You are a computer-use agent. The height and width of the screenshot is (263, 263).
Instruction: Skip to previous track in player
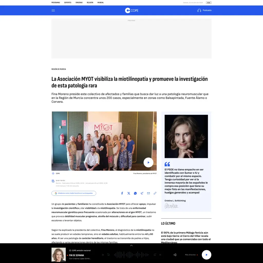103,255
